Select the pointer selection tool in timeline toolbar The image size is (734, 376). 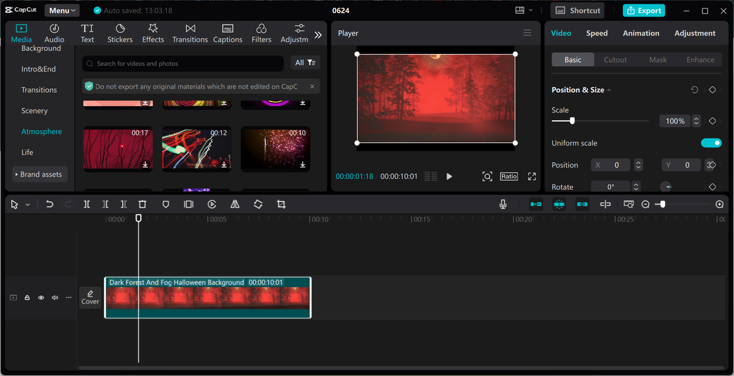[14, 205]
